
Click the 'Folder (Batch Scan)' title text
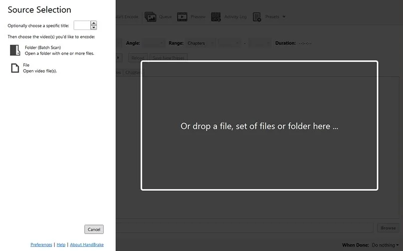click(x=43, y=47)
